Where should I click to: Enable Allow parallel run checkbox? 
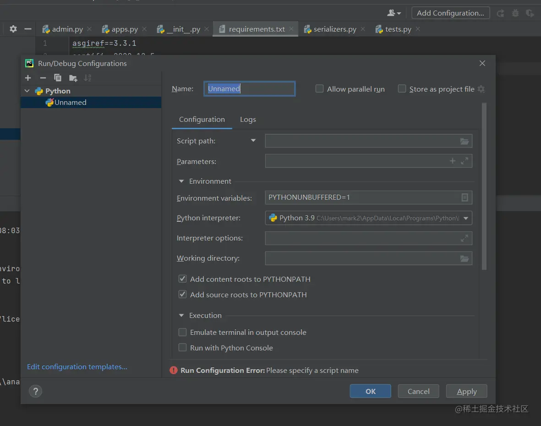(319, 89)
